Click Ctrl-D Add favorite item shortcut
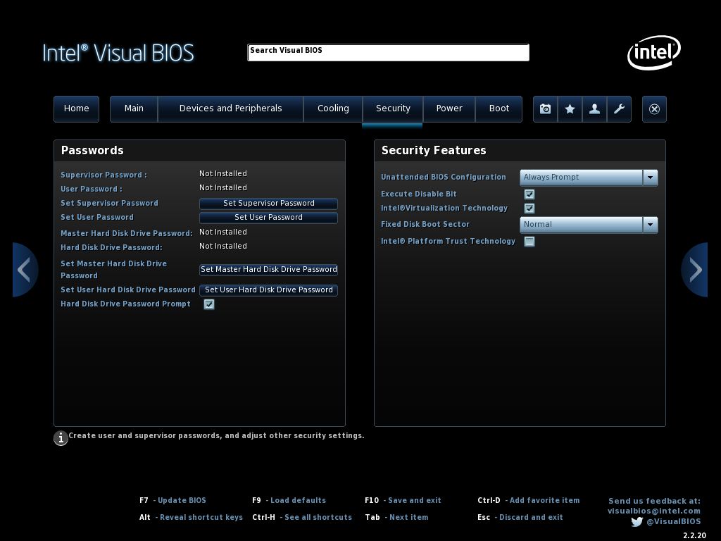This screenshot has width=721, height=541. click(528, 500)
